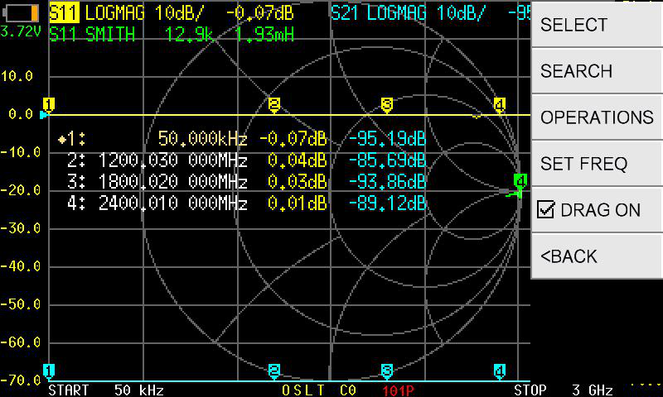Tap the 12.9k Smith resistance reading
This screenshot has width=663, height=397.
pyautogui.click(x=189, y=34)
